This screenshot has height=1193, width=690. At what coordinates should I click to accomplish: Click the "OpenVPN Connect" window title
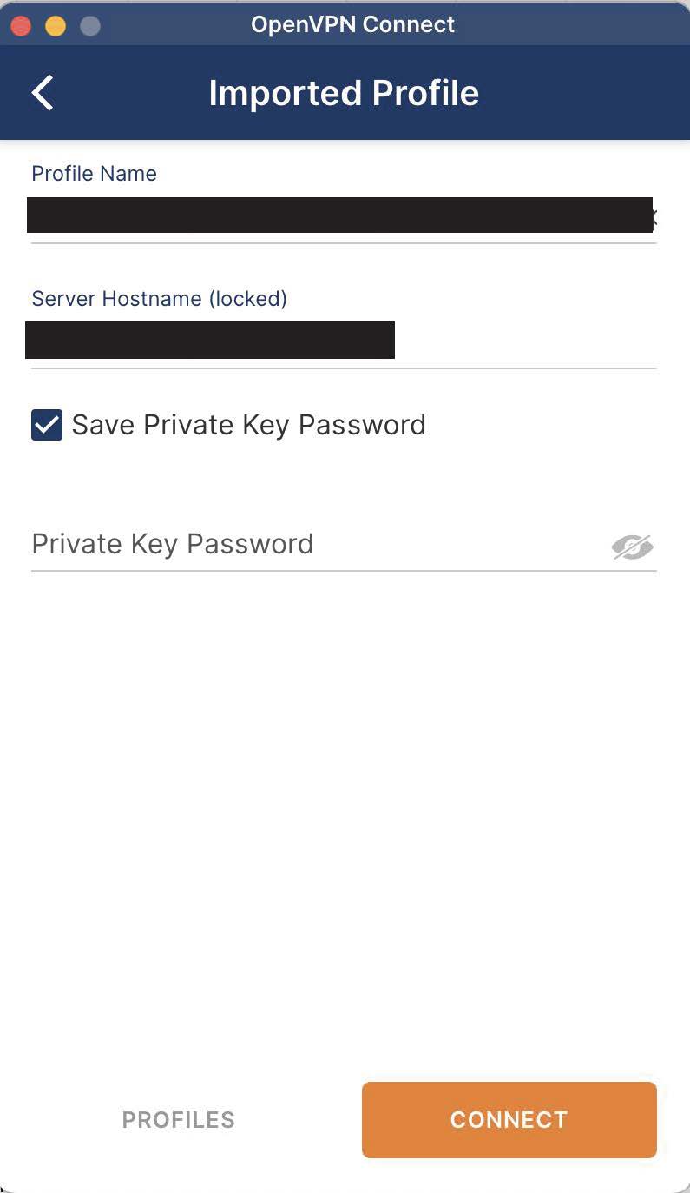point(352,24)
